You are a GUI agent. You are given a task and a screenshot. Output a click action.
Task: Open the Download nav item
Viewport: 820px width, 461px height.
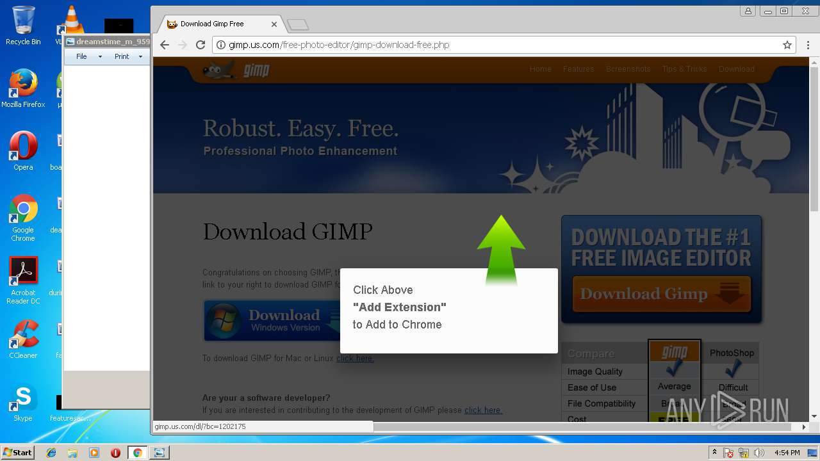[737, 69]
